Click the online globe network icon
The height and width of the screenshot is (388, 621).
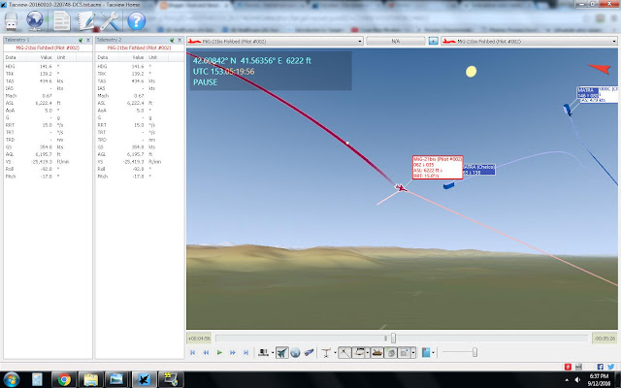[x=35, y=20]
